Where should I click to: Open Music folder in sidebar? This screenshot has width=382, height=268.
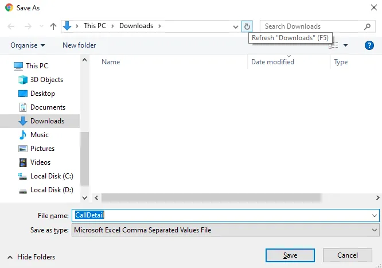coord(40,135)
